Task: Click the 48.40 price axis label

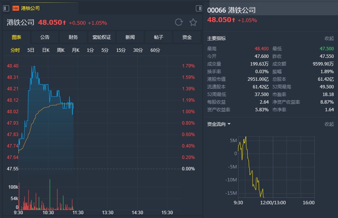Action: tap(13, 66)
